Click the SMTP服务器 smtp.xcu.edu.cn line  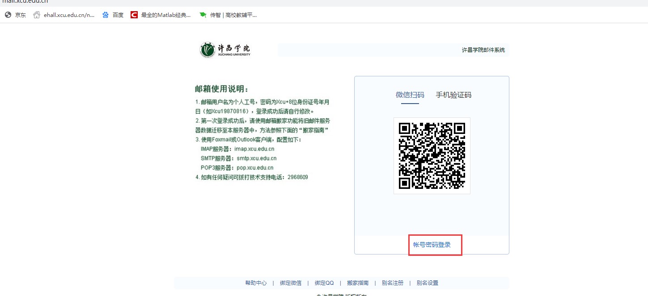point(239,158)
